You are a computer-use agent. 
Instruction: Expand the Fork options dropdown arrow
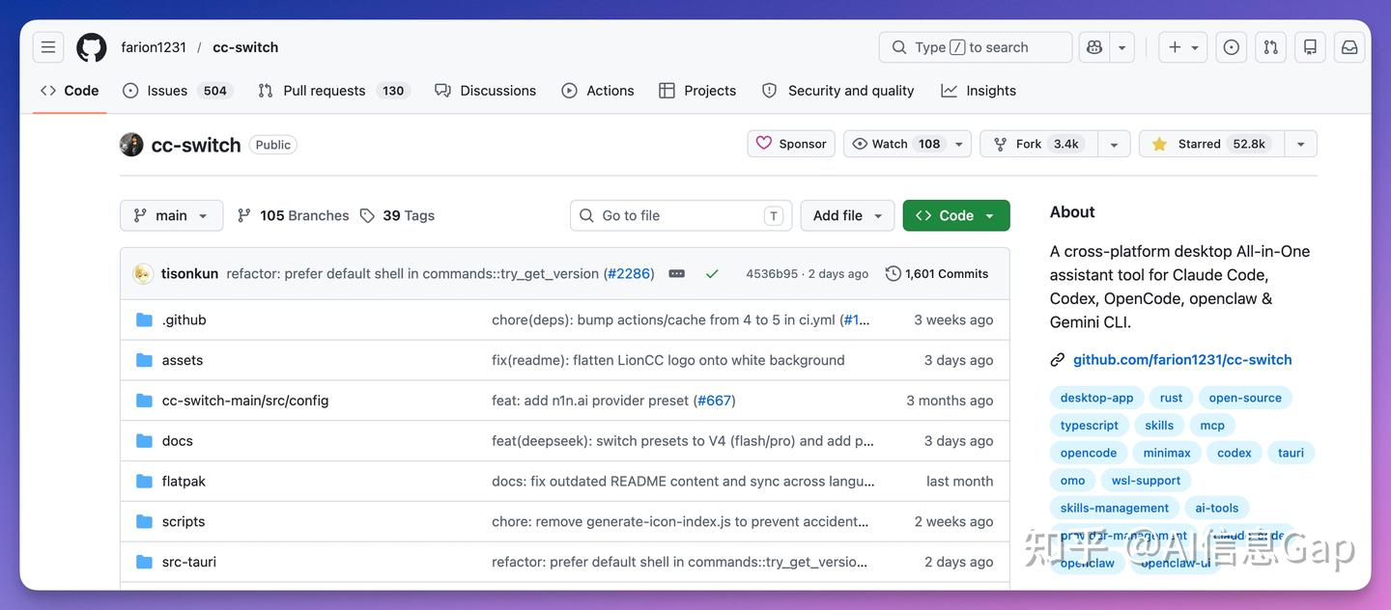tap(1114, 144)
